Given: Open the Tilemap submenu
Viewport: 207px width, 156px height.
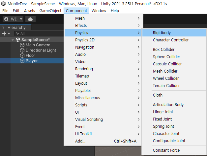Looking at the screenshot, I should (103, 76).
